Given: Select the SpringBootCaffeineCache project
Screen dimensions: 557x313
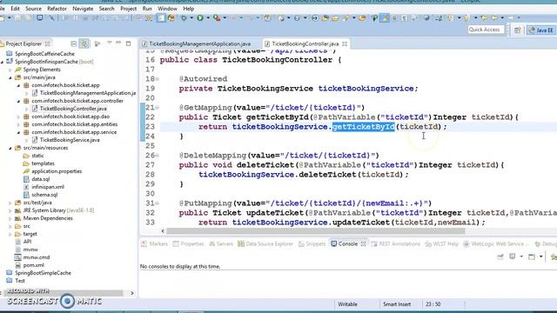Looking at the screenshot, I should pyautogui.click(x=44, y=54).
